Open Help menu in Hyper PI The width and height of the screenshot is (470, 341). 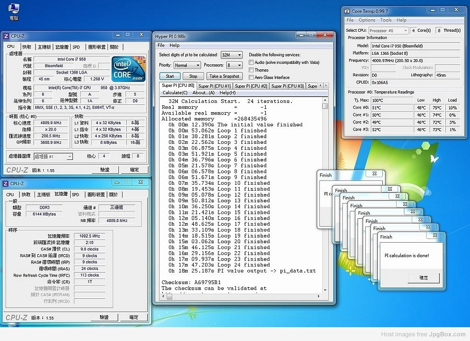(x=174, y=45)
